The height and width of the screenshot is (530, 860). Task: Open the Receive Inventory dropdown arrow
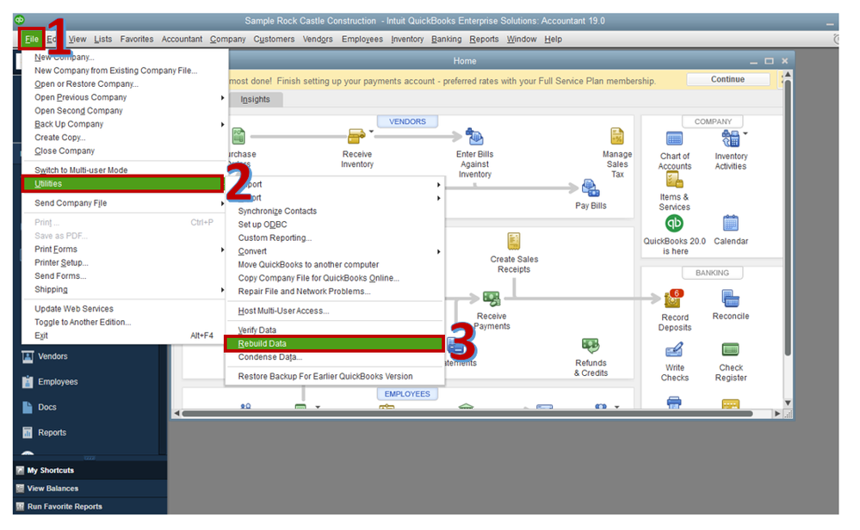(x=371, y=132)
